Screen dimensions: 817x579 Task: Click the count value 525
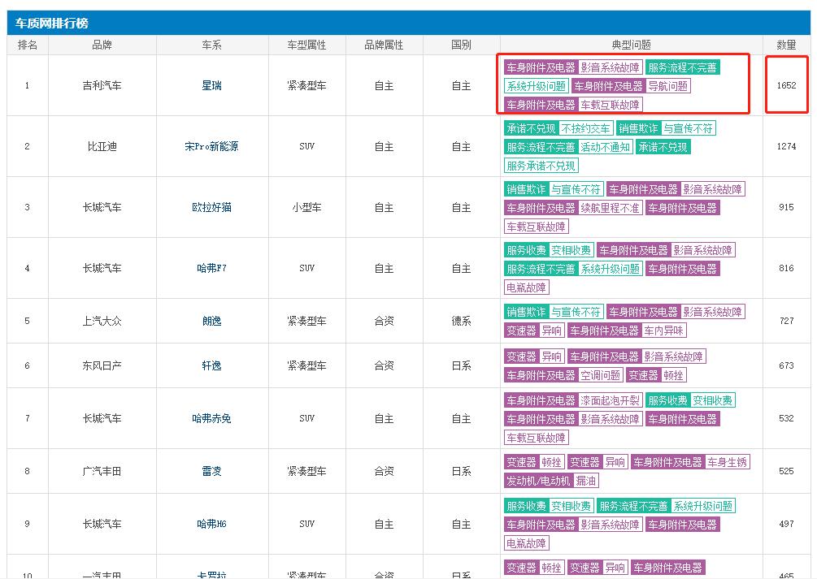[786, 471]
